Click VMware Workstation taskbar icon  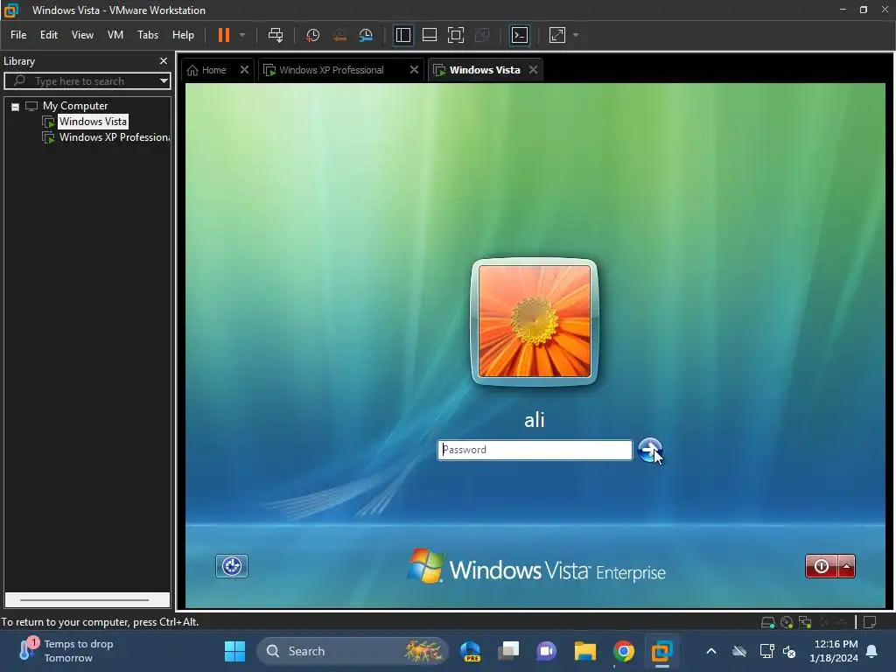[x=661, y=651]
